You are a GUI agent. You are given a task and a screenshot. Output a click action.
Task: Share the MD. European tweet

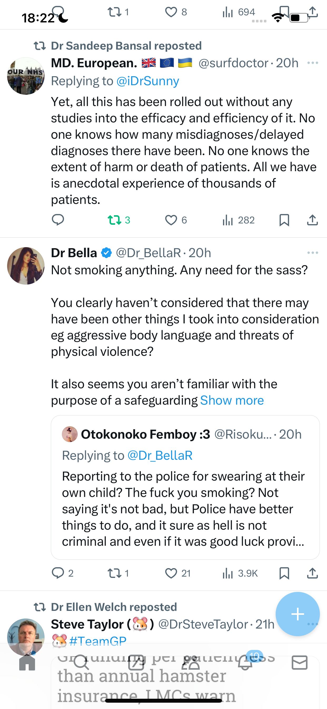point(313,220)
